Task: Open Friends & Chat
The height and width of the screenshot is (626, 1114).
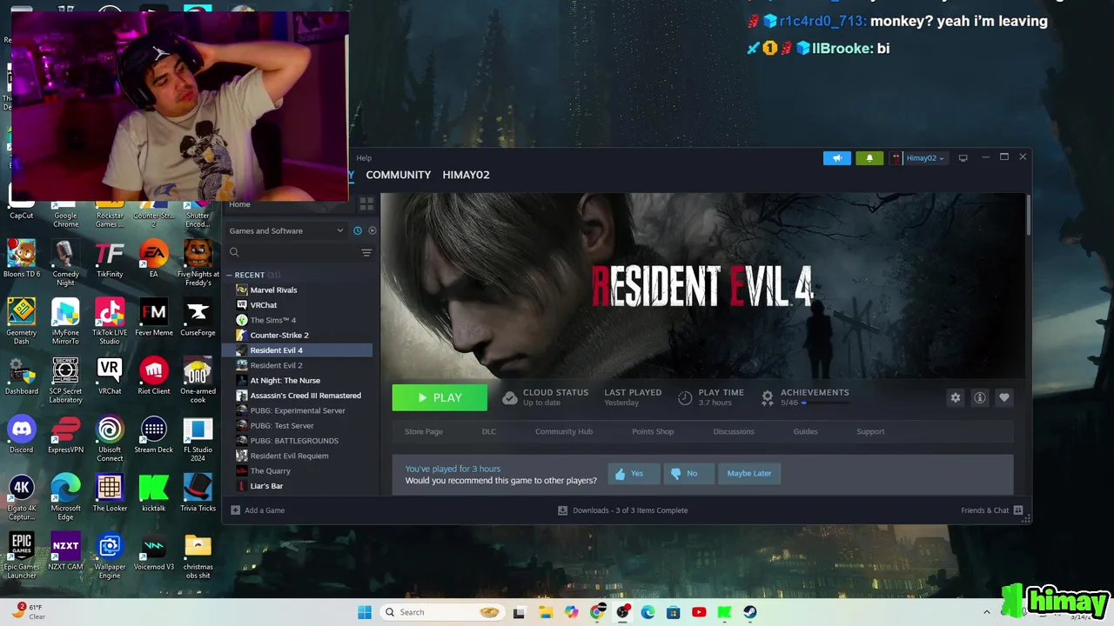Action: (x=991, y=510)
